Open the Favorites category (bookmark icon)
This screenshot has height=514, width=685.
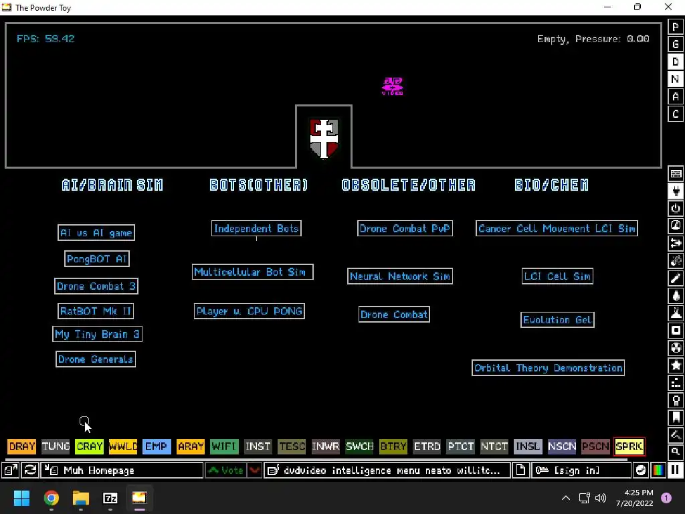(676, 418)
